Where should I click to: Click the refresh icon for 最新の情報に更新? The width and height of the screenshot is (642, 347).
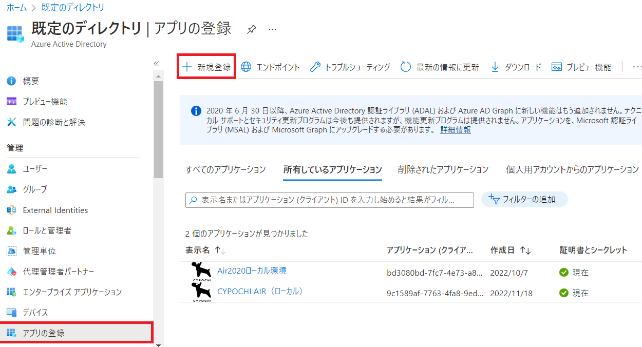(406, 67)
